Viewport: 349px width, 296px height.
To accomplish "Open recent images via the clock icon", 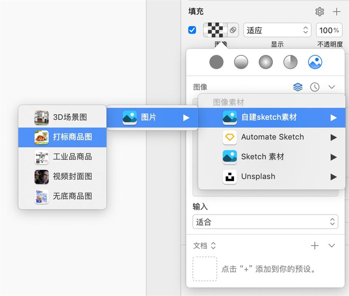I will [x=315, y=87].
